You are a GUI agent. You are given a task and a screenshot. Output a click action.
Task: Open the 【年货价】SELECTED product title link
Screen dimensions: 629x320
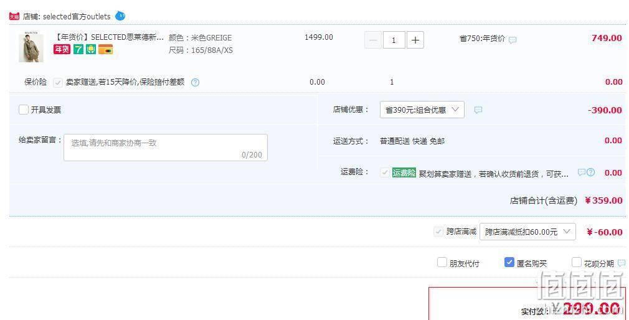(109, 37)
